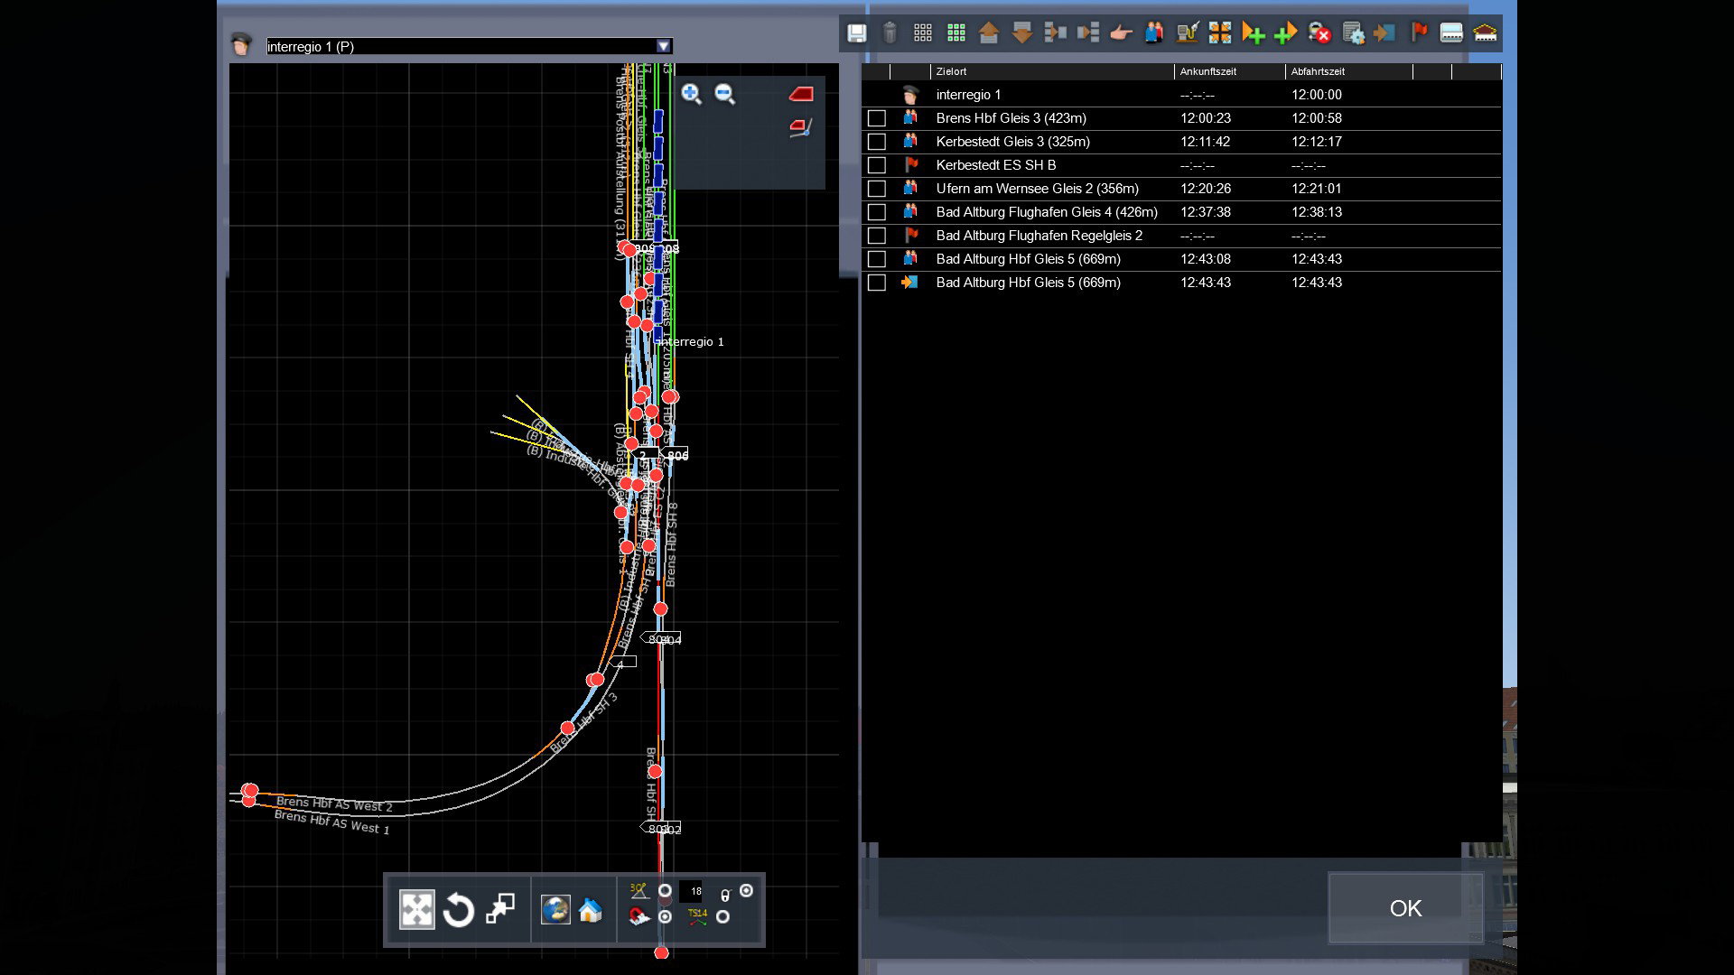
Task: Toggle the 30 degree angle snap option
Action: point(665,891)
